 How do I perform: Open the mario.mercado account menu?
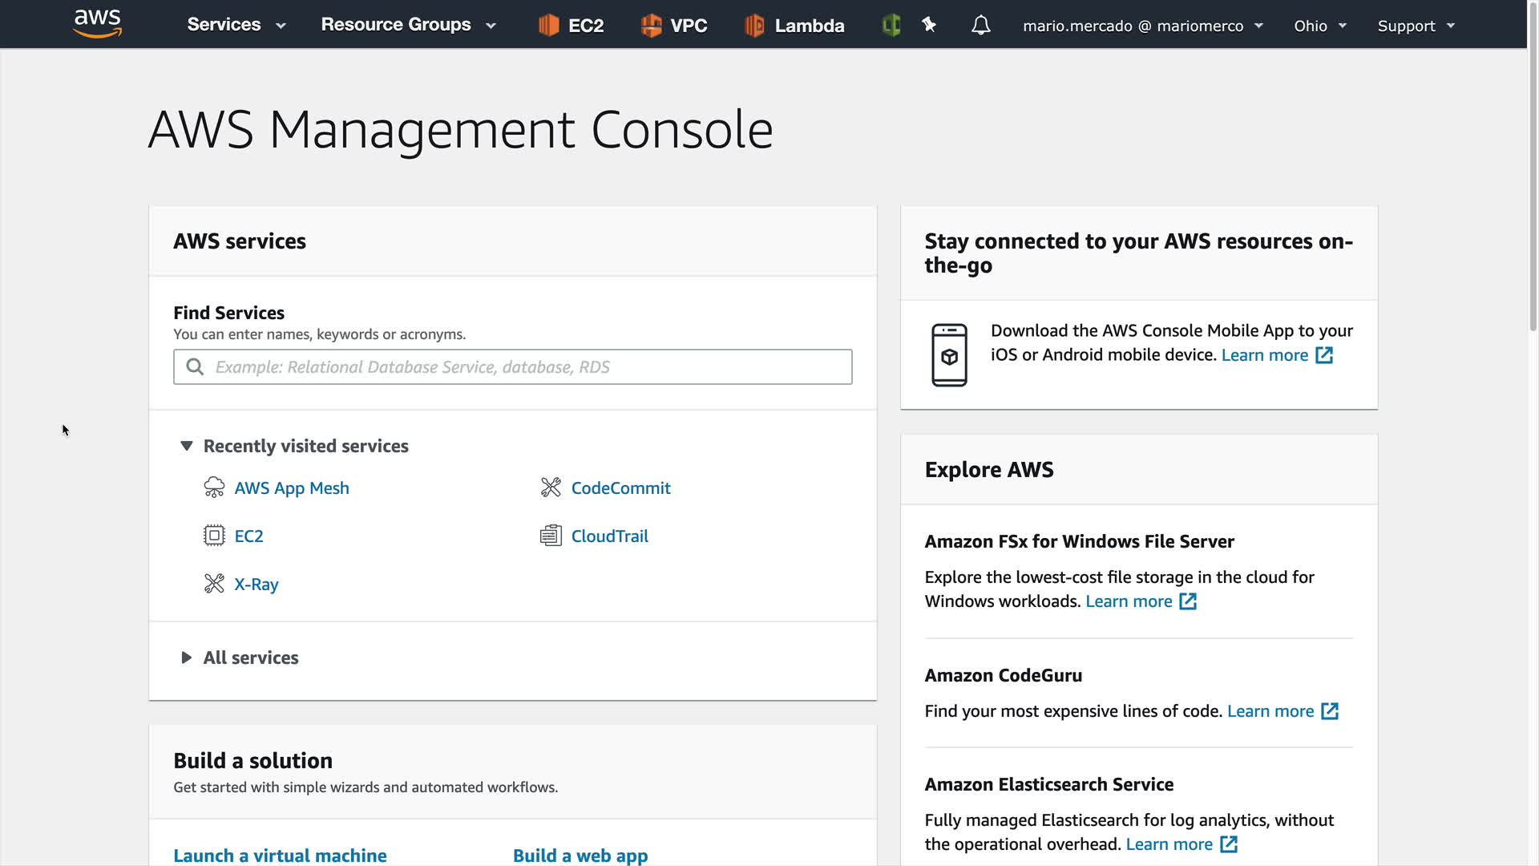(1142, 26)
